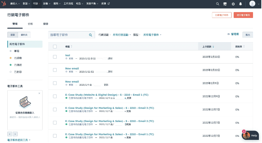
Task: Open the marketplace icon in top bar
Action: click(x=225, y=4)
